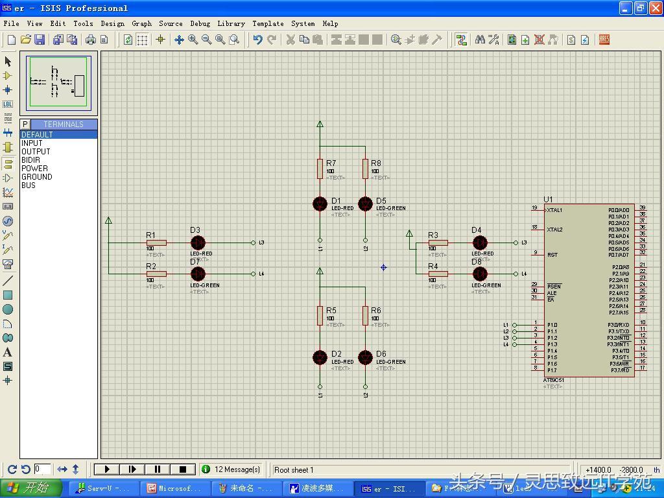Click the Zoom In magnifier

tap(193, 40)
